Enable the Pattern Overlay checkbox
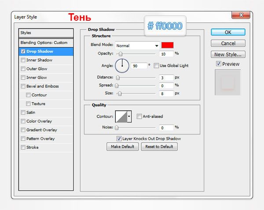The width and height of the screenshot is (264, 210). [x=23, y=139]
